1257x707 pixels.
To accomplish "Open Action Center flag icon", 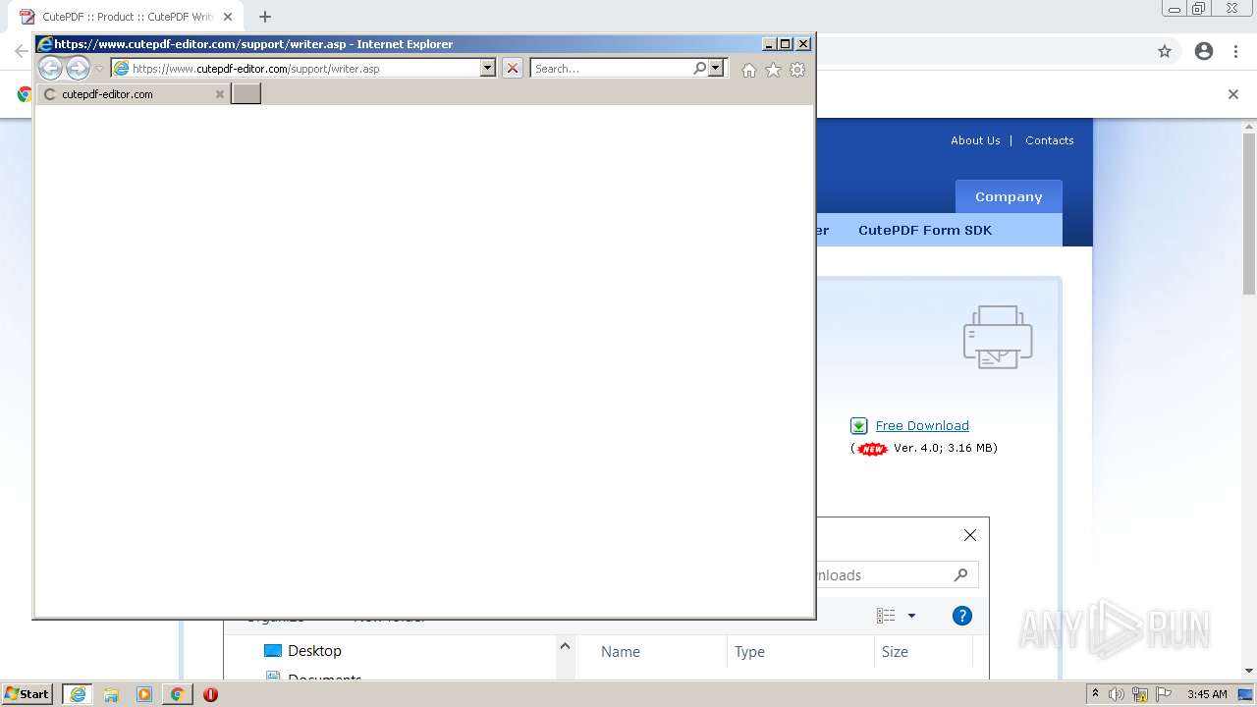I will point(1164,694).
